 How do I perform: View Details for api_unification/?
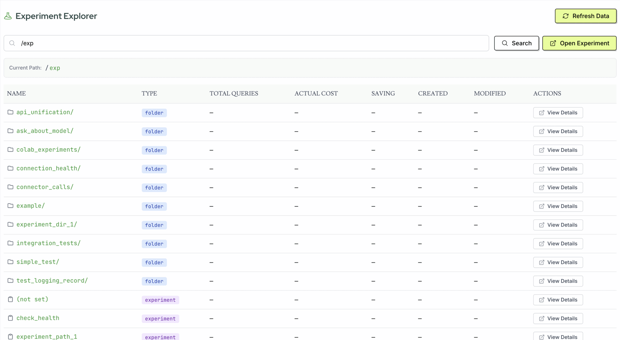tap(558, 113)
